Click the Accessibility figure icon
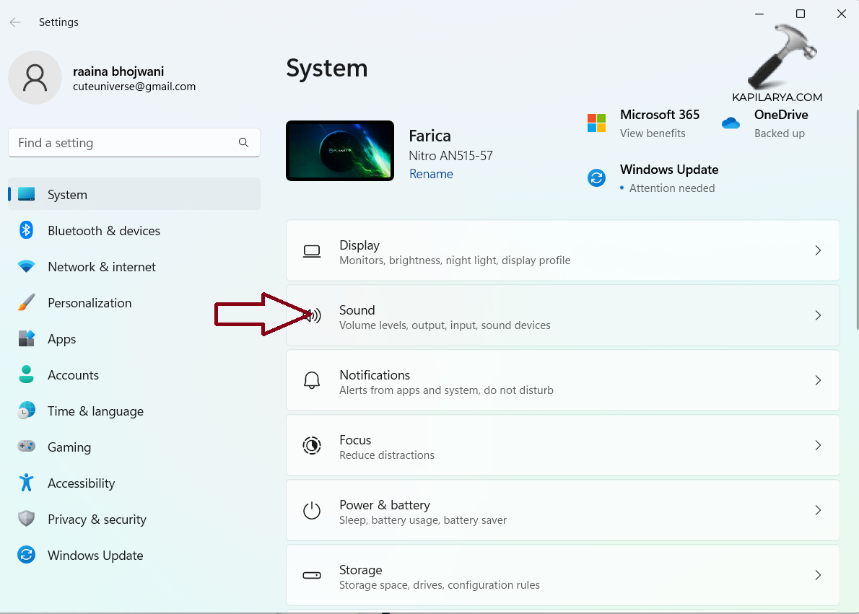The image size is (859, 614). 27,483
